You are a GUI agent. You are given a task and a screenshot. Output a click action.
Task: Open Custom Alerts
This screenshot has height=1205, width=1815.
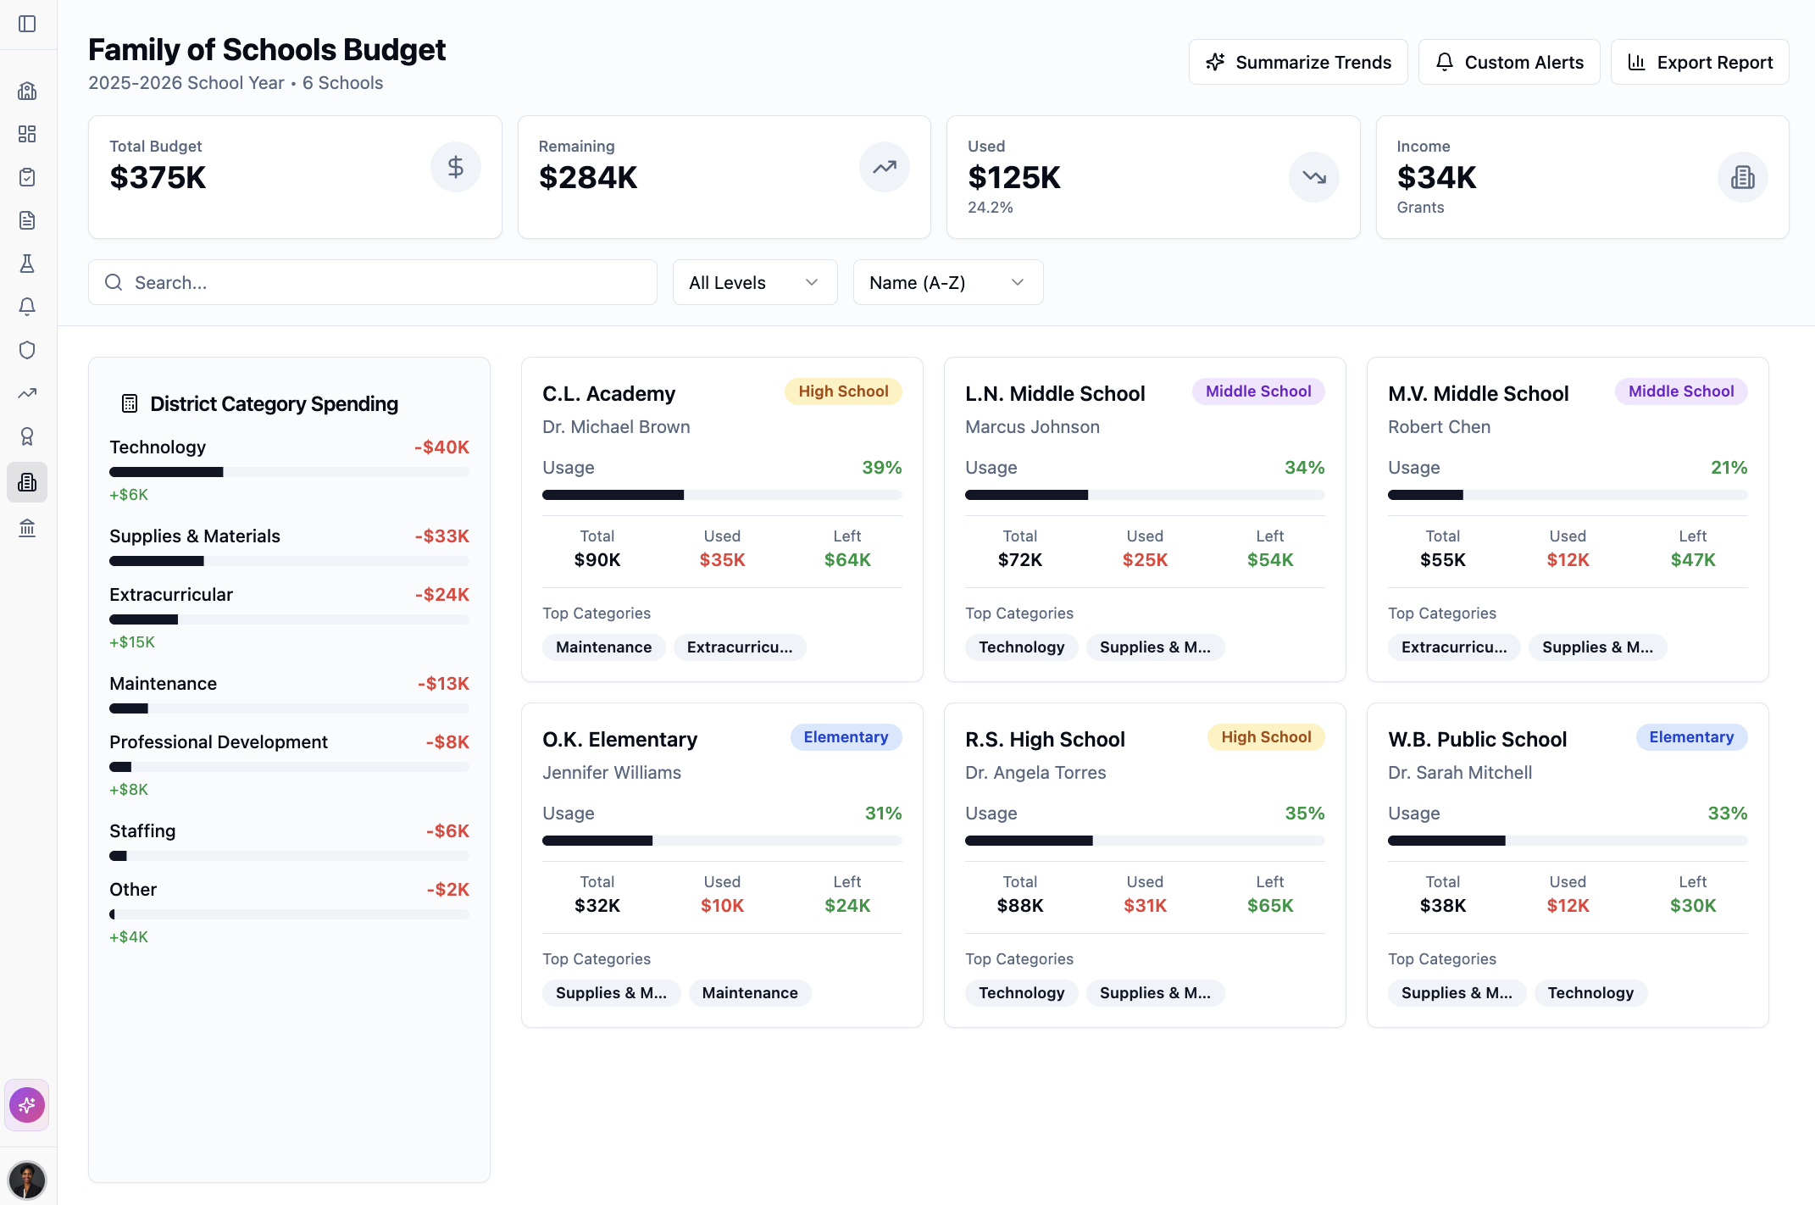tap(1508, 61)
